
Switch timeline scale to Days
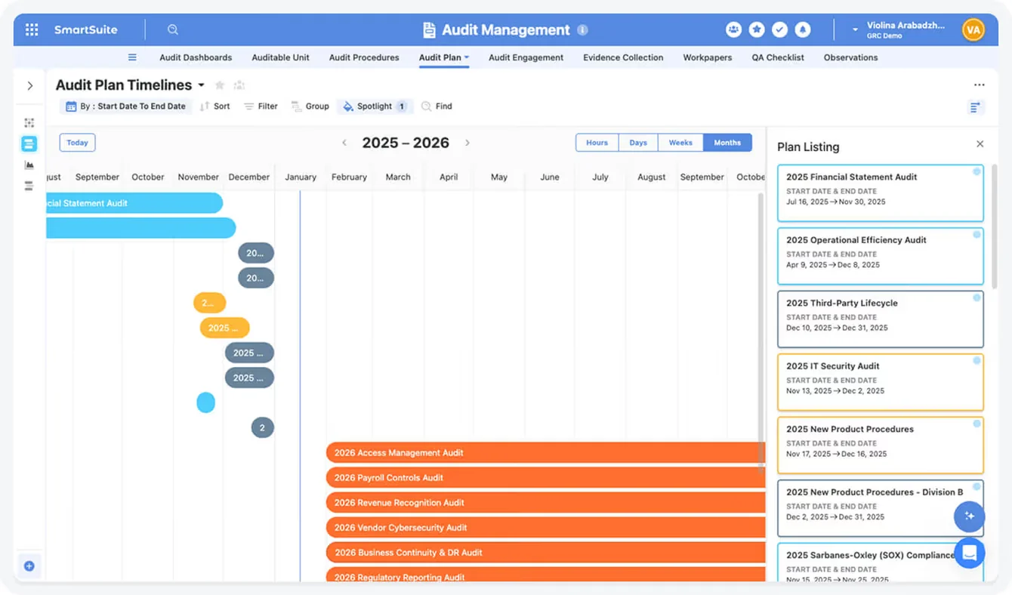point(638,143)
